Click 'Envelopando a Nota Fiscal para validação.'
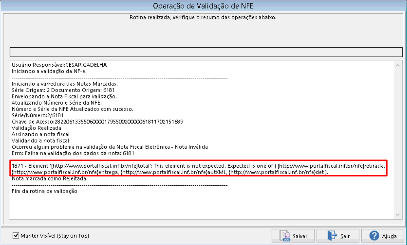 click(64, 97)
